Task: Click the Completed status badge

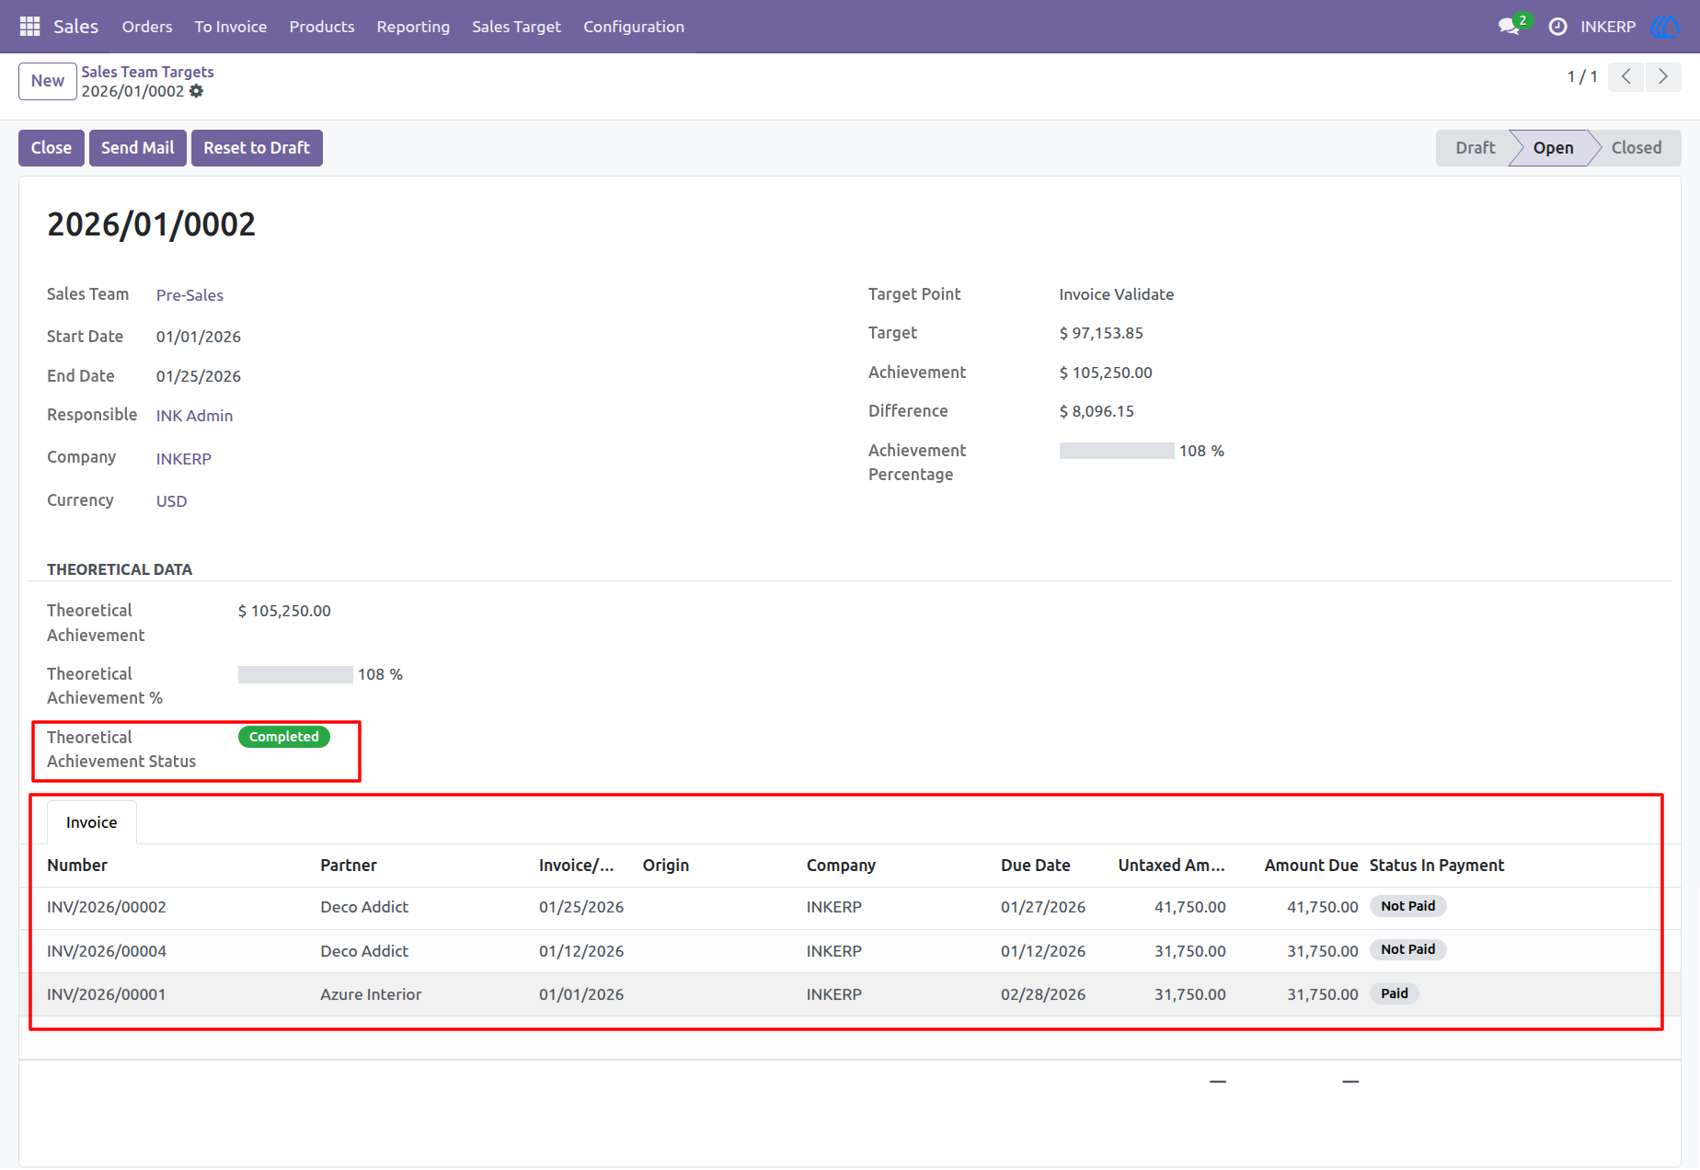Action: pyautogui.click(x=284, y=737)
